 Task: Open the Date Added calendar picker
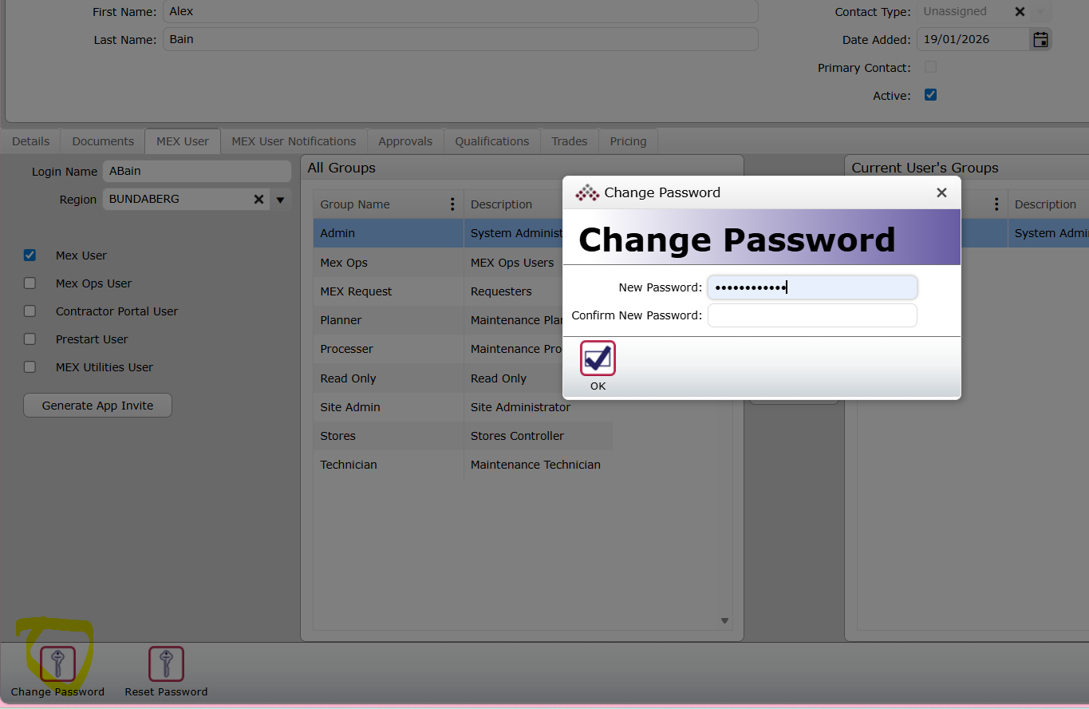point(1040,40)
